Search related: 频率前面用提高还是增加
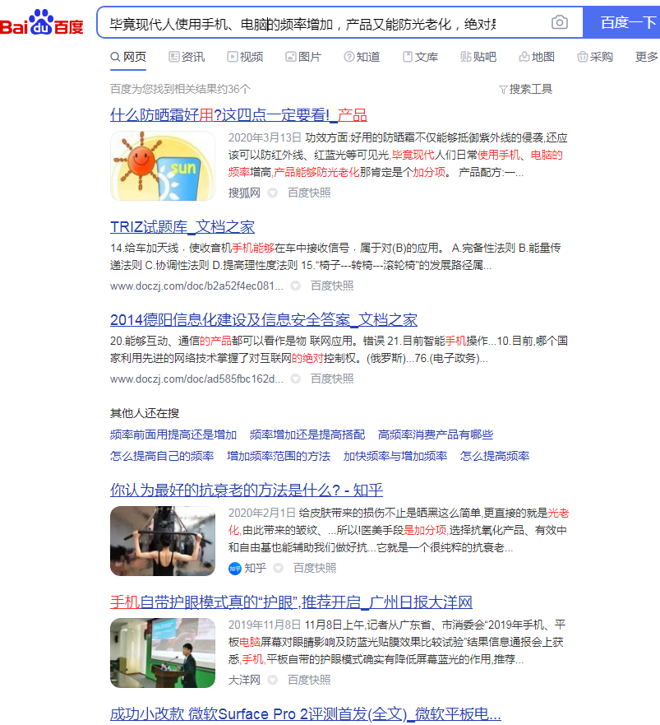Image resolution: width=660 pixels, height=725 pixels. [x=173, y=435]
